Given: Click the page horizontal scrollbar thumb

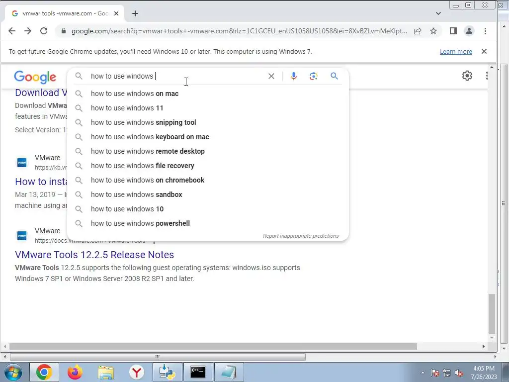Looking at the screenshot, I should click(213, 347).
